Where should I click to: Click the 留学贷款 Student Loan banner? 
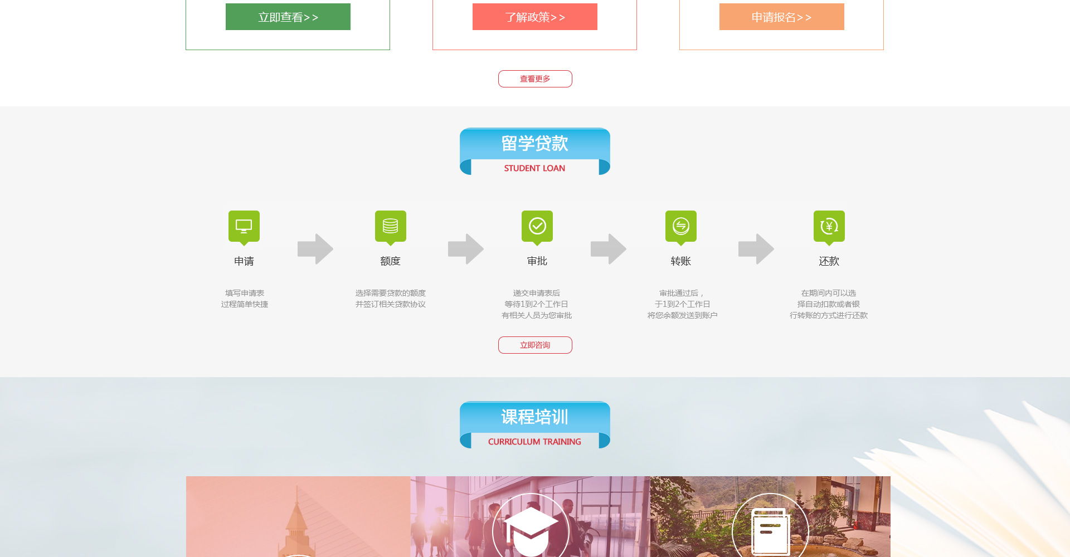pos(535,152)
